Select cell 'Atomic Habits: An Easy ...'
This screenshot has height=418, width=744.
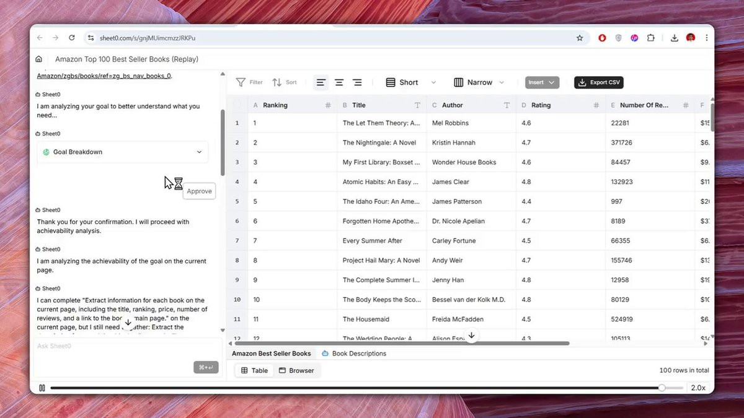click(x=382, y=182)
